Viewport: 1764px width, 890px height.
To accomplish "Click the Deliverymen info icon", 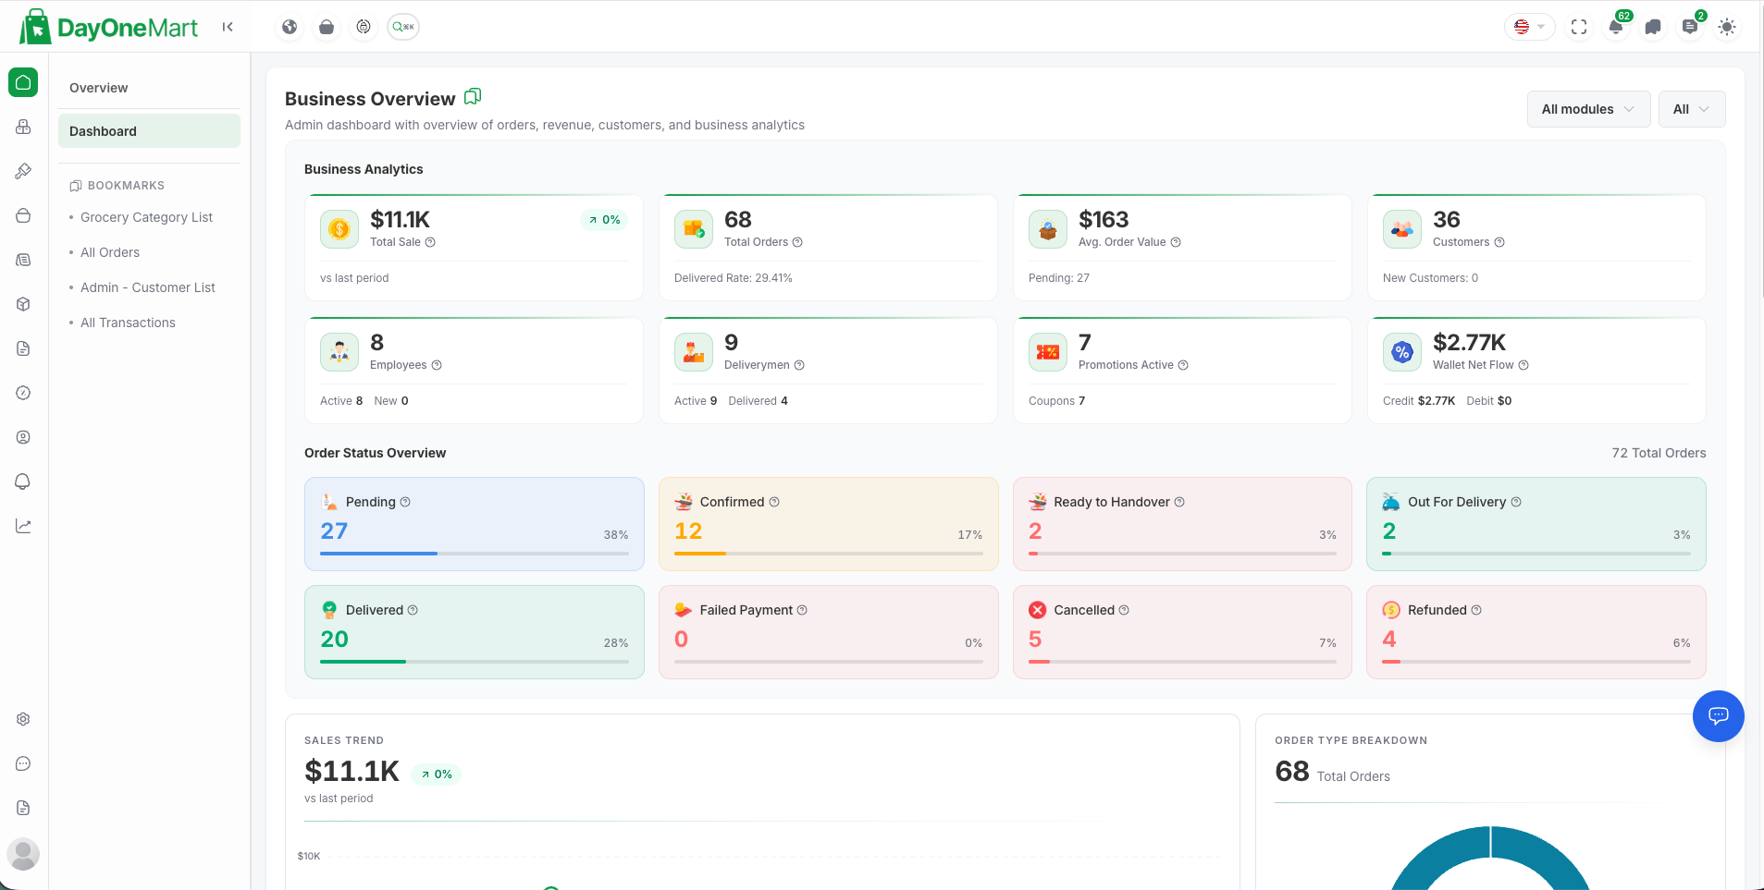I will [799, 365].
